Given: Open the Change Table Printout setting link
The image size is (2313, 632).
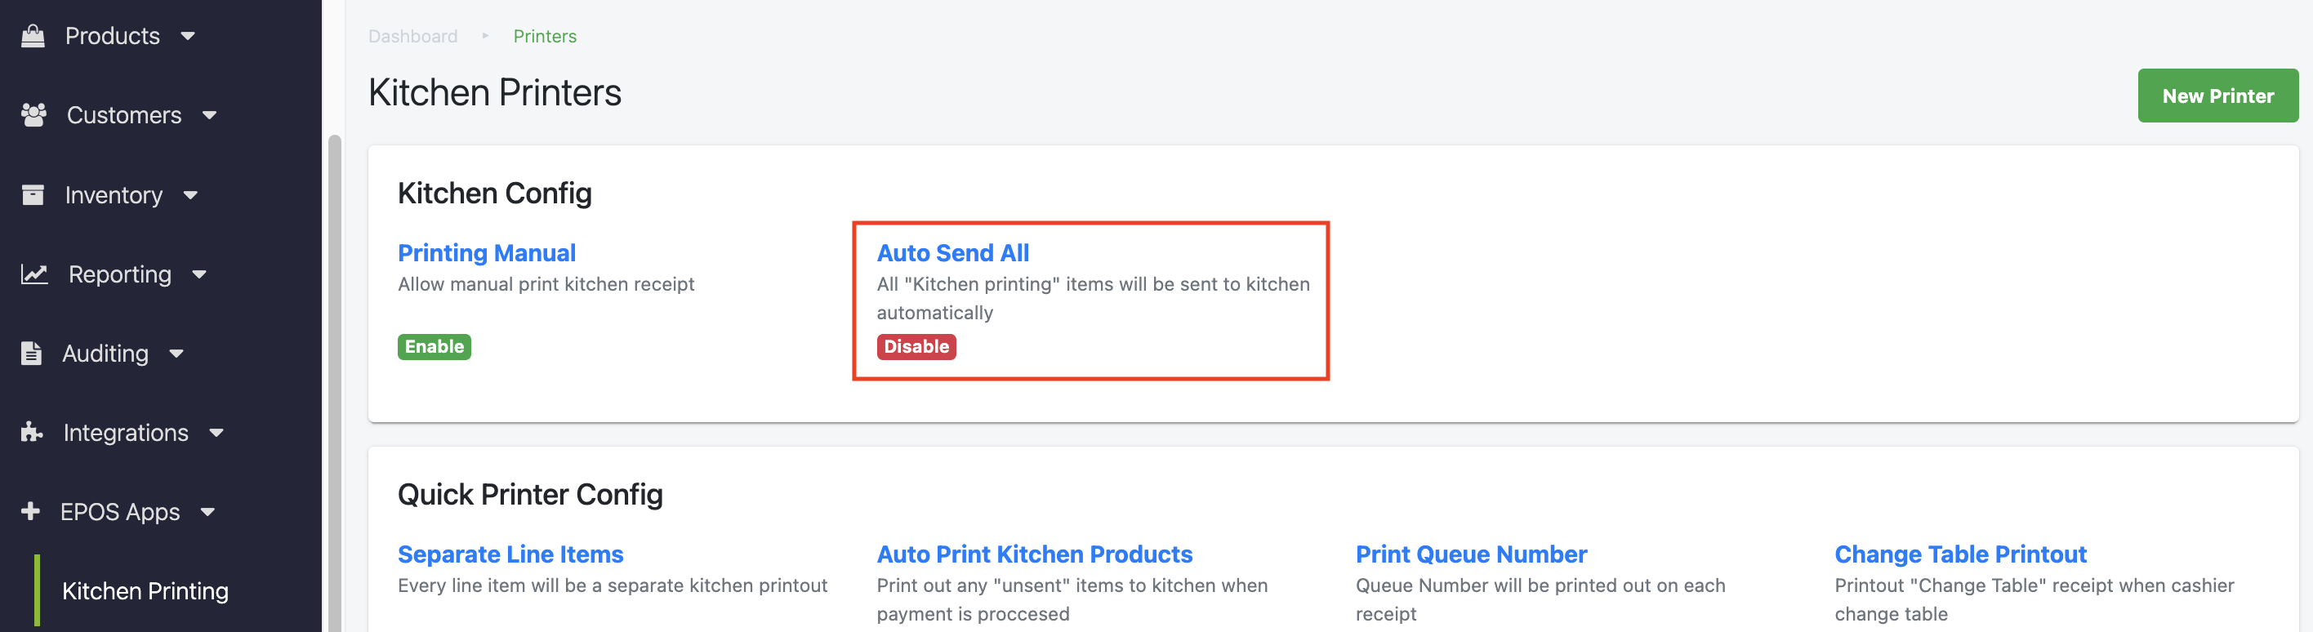Looking at the screenshot, I should (x=1959, y=554).
